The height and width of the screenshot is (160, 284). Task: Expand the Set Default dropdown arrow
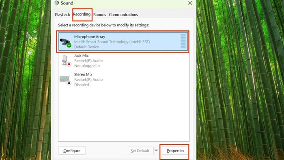pyautogui.click(x=156, y=151)
